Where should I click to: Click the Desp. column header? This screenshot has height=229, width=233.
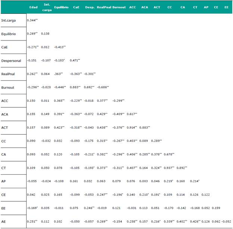tap(90, 7)
